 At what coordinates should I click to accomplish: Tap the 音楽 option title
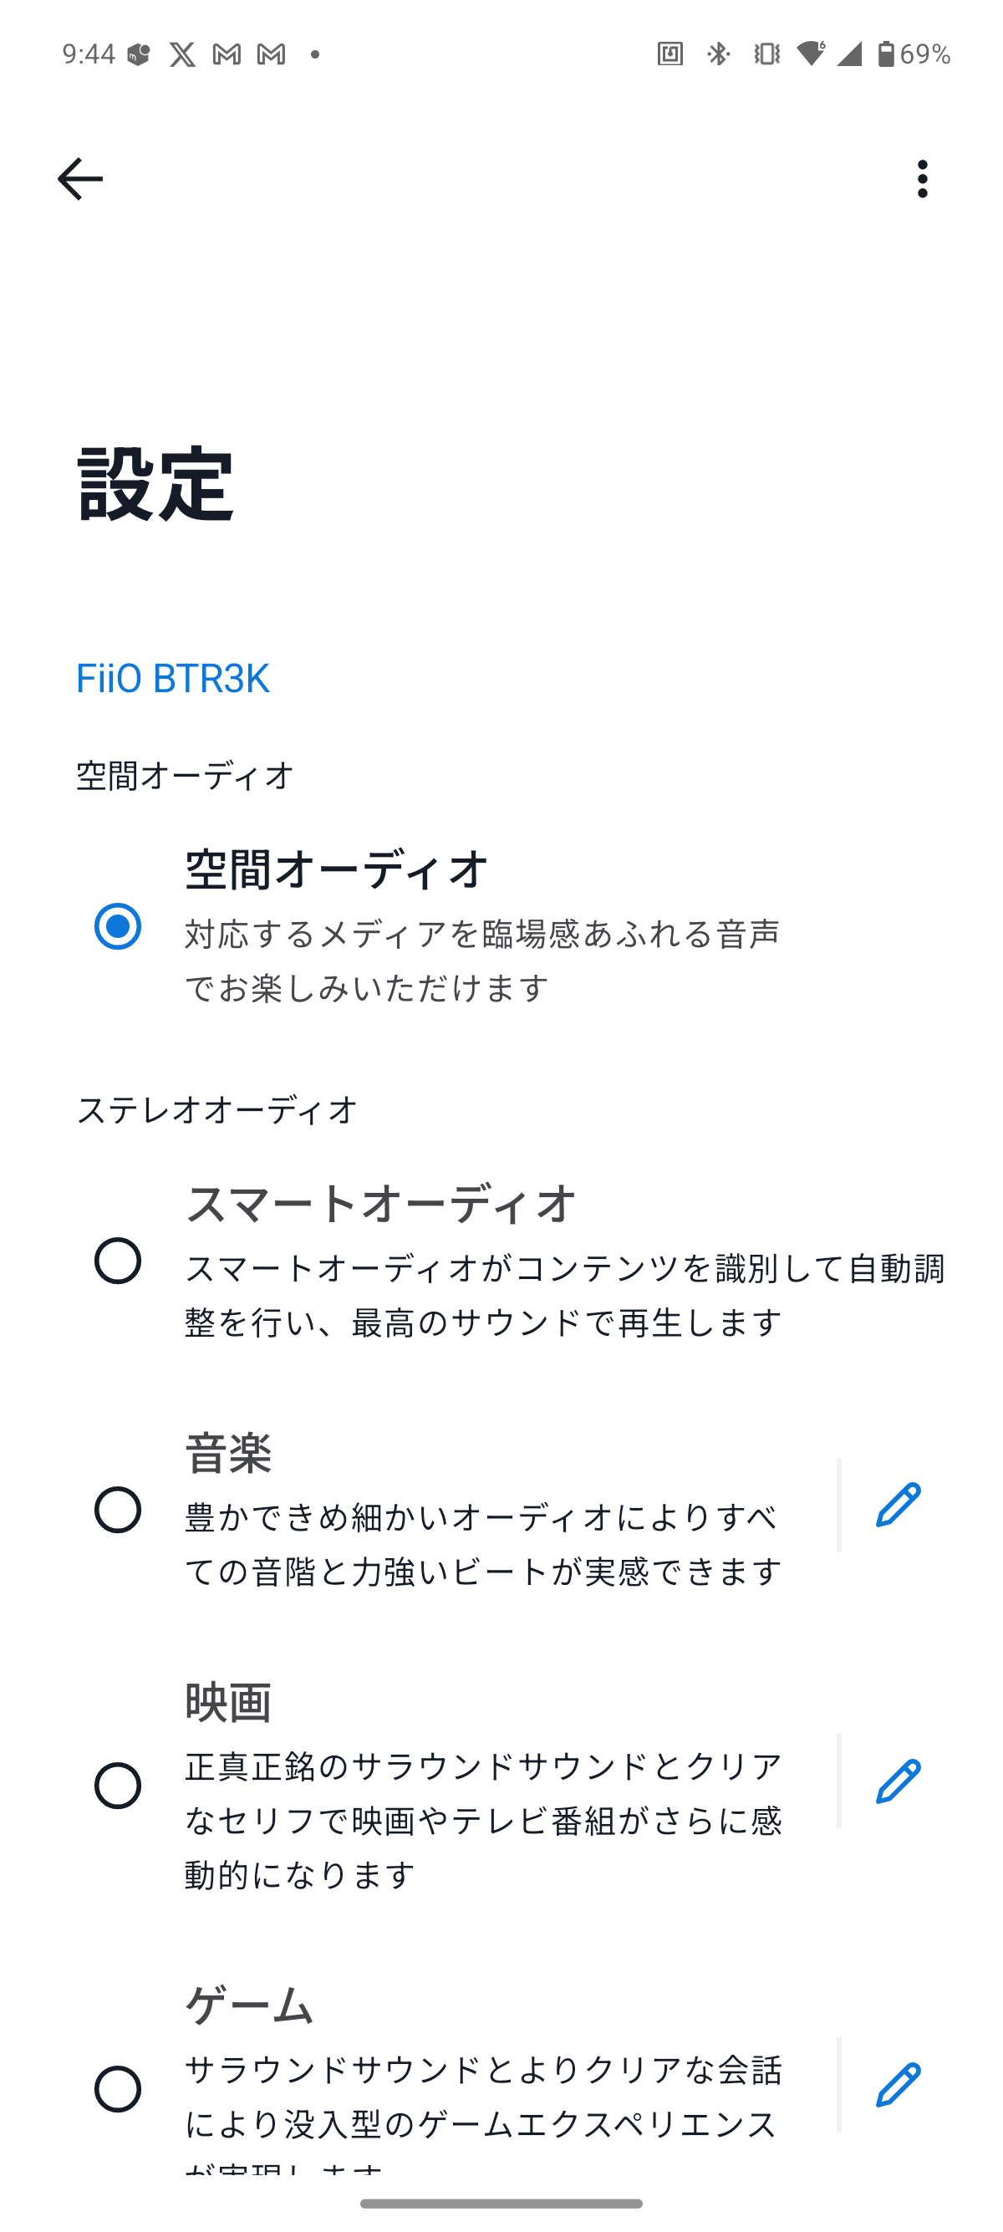tap(229, 1453)
